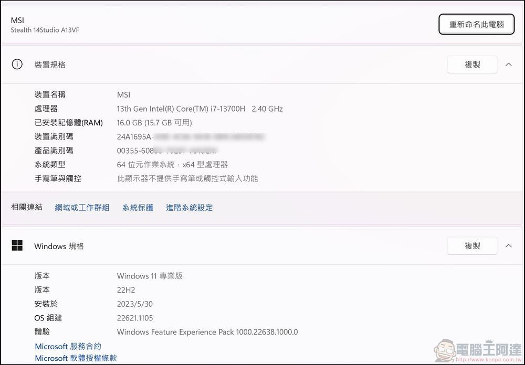Collapse the 裝置規格 section chevron
The width and height of the screenshot is (525, 365).
(508, 64)
